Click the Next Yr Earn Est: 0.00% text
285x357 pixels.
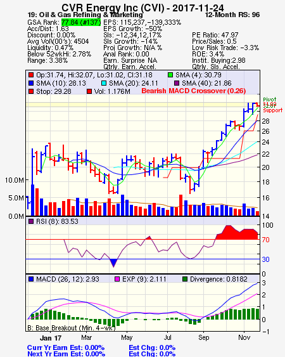click(66, 354)
